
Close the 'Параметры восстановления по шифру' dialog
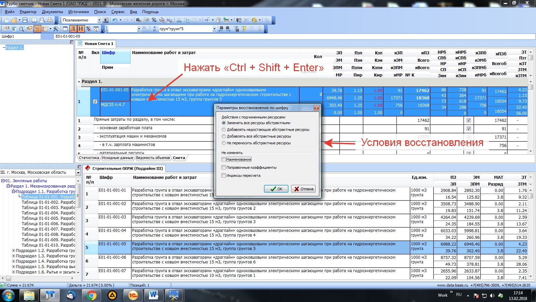(316, 108)
